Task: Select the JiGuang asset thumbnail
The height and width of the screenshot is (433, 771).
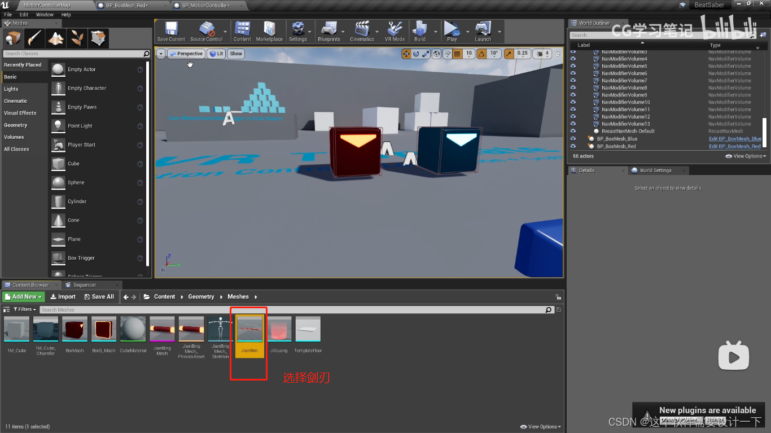Action: [279, 329]
